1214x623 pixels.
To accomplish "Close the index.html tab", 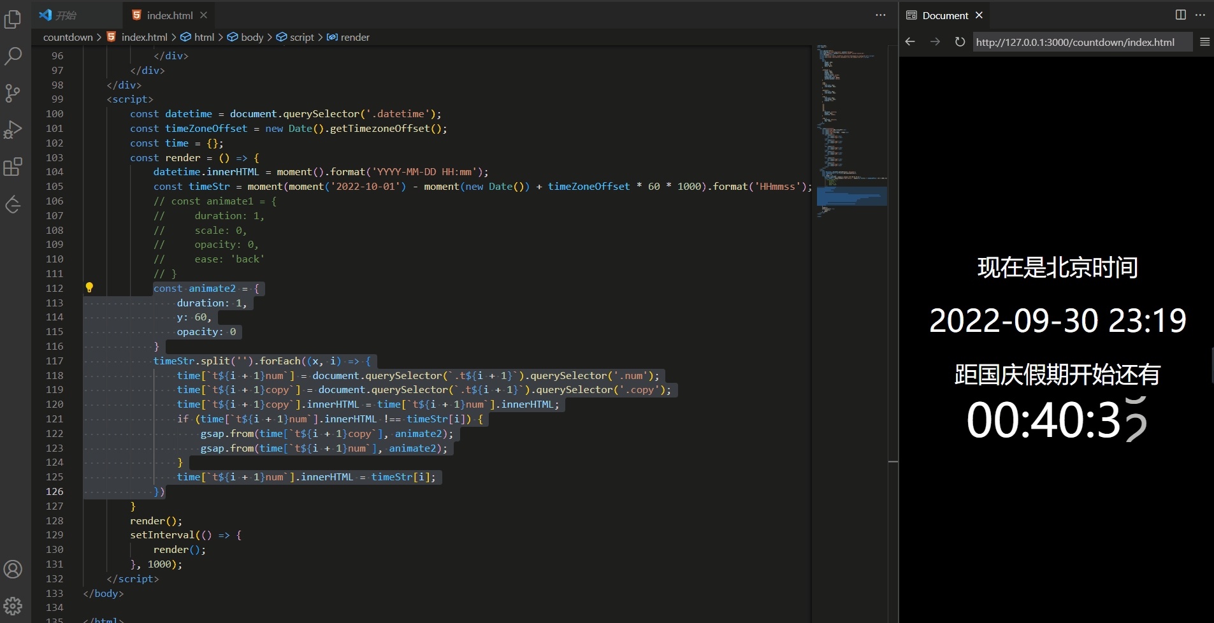I will [x=203, y=15].
